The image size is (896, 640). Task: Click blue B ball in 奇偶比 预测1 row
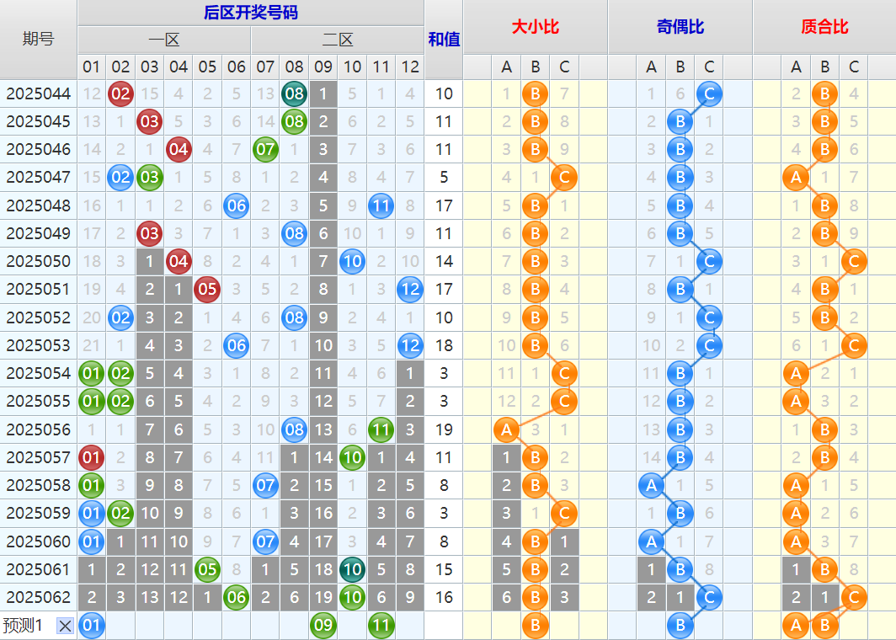click(680, 625)
